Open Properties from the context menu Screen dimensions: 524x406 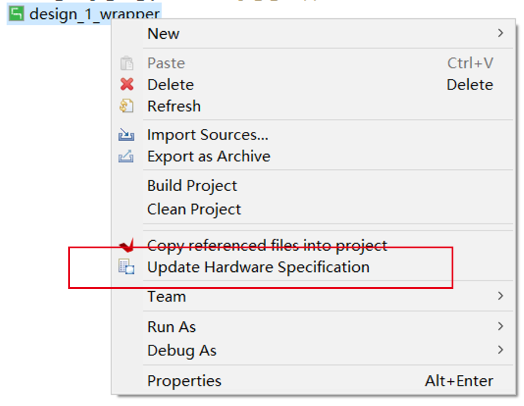184,381
